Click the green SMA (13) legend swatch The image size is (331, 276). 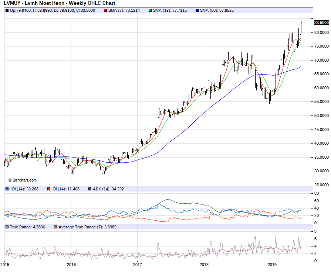pos(150,10)
